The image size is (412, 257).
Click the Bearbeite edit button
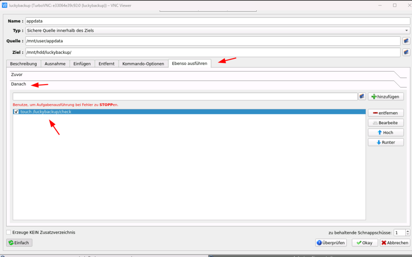click(386, 123)
